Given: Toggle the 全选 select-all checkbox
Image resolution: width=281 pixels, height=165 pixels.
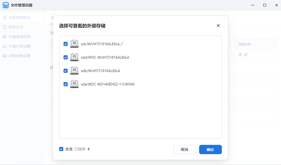Looking at the screenshot, I should [x=61, y=149].
